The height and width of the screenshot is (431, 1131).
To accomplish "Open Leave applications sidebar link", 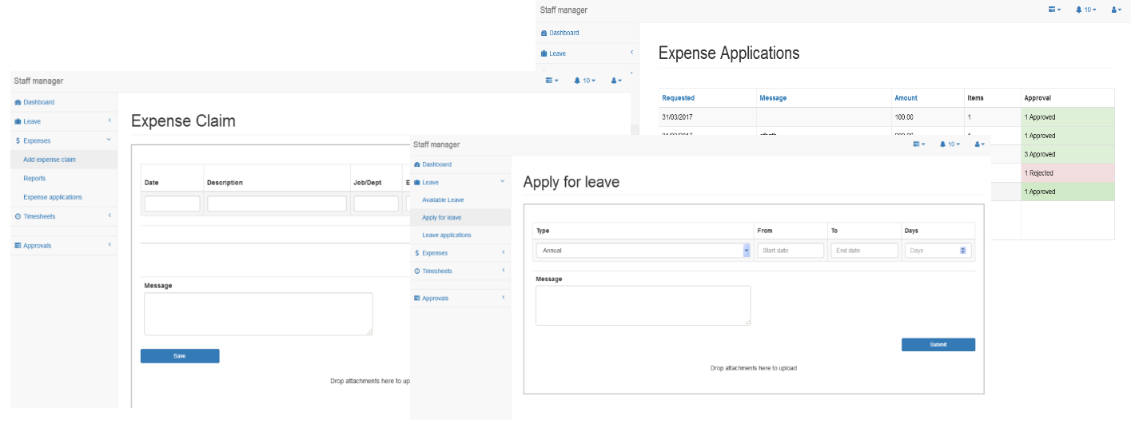I will coord(447,235).
